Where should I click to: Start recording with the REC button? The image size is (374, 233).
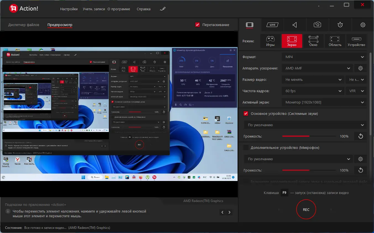(x=306, y=209)
